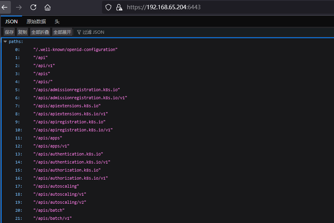Click the index key 21: in paths
This screenshot has height=223, width=334.
[x=19, y=218]
